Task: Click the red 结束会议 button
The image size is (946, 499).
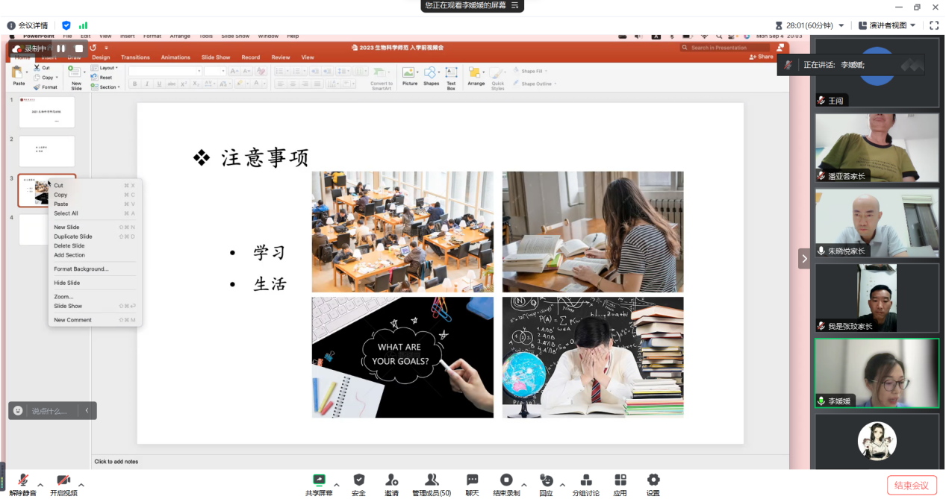Action: tap(911, 486)
